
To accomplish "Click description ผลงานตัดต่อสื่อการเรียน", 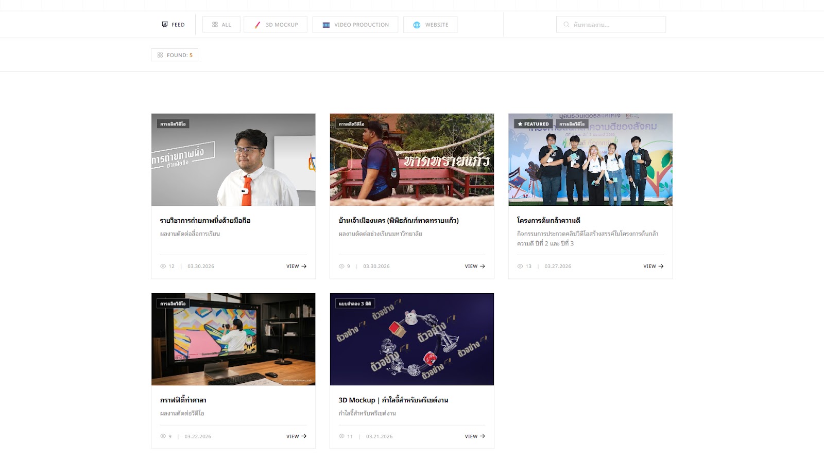I will pos(190,234).
